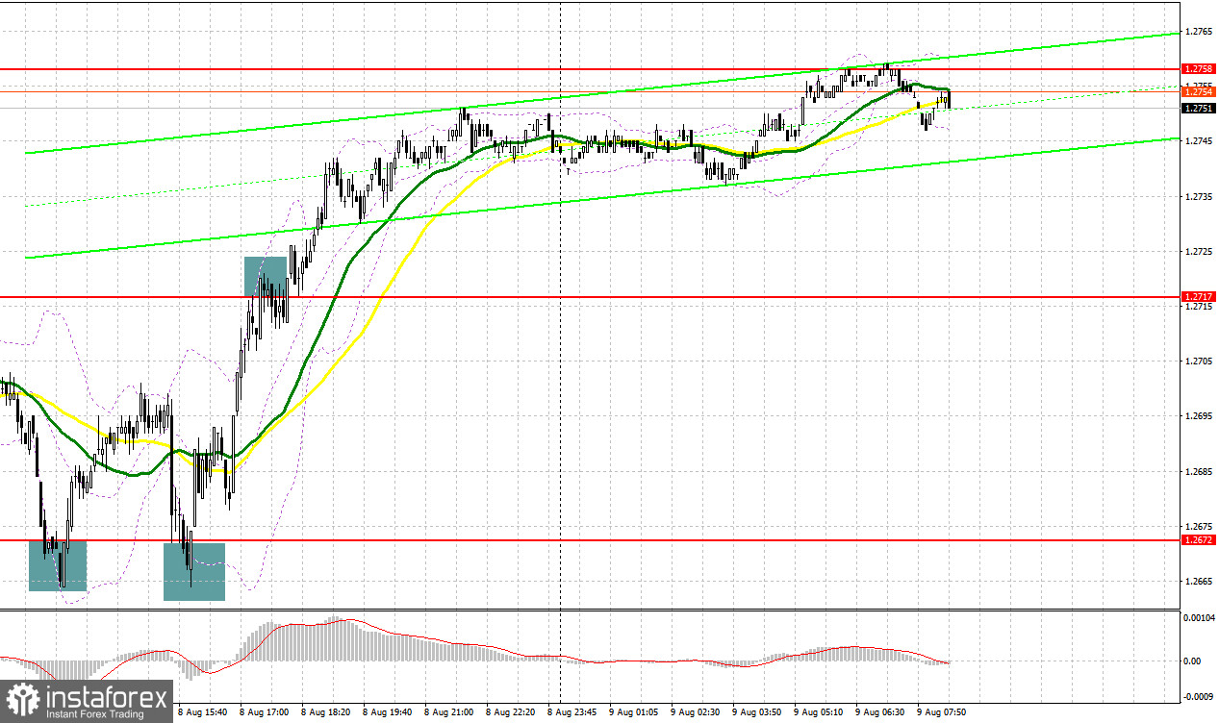Click the 1.2705 price axis label
Screen dimensions: 1219x723
point(1199,361)
